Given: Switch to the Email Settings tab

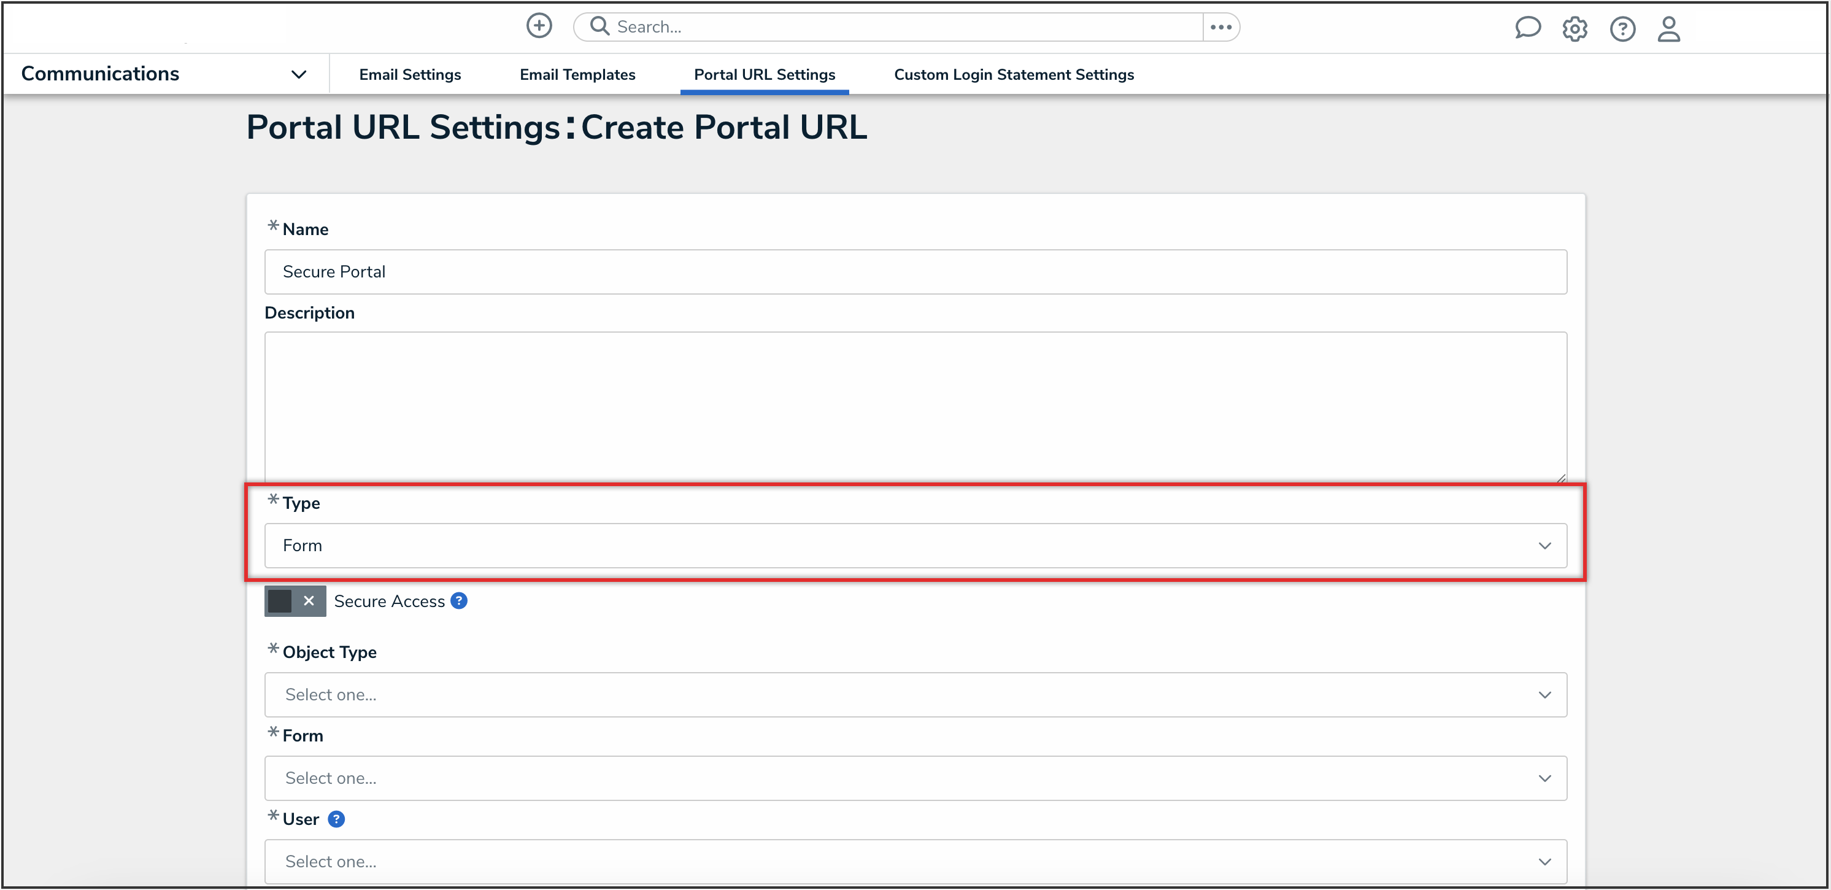Looking at the screenshot, I should 409,75.
